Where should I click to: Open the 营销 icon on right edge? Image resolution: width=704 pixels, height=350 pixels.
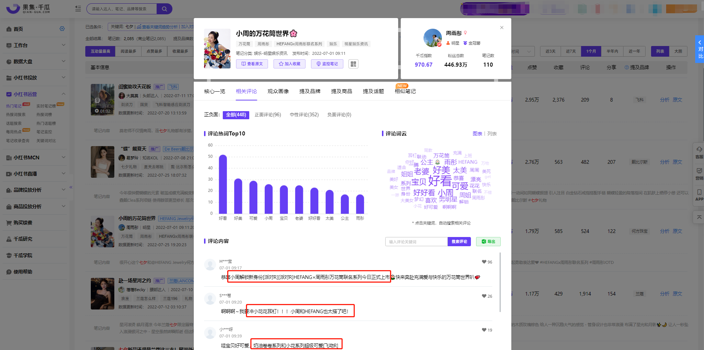pyautogui.click(x=699, y=173)
